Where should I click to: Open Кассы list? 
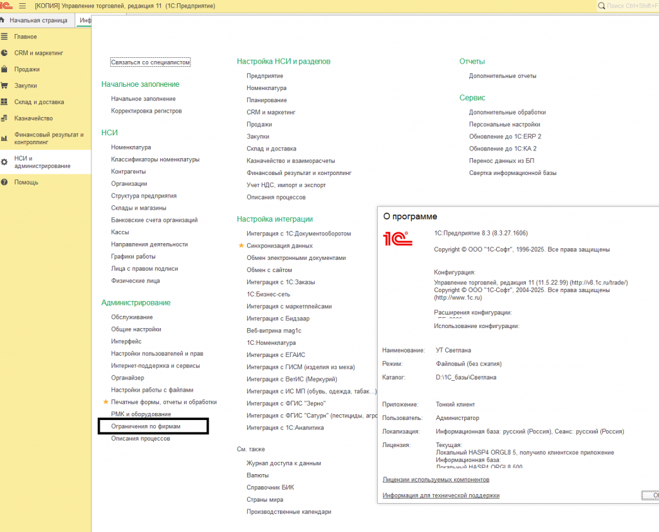click(x=120, y=232)
